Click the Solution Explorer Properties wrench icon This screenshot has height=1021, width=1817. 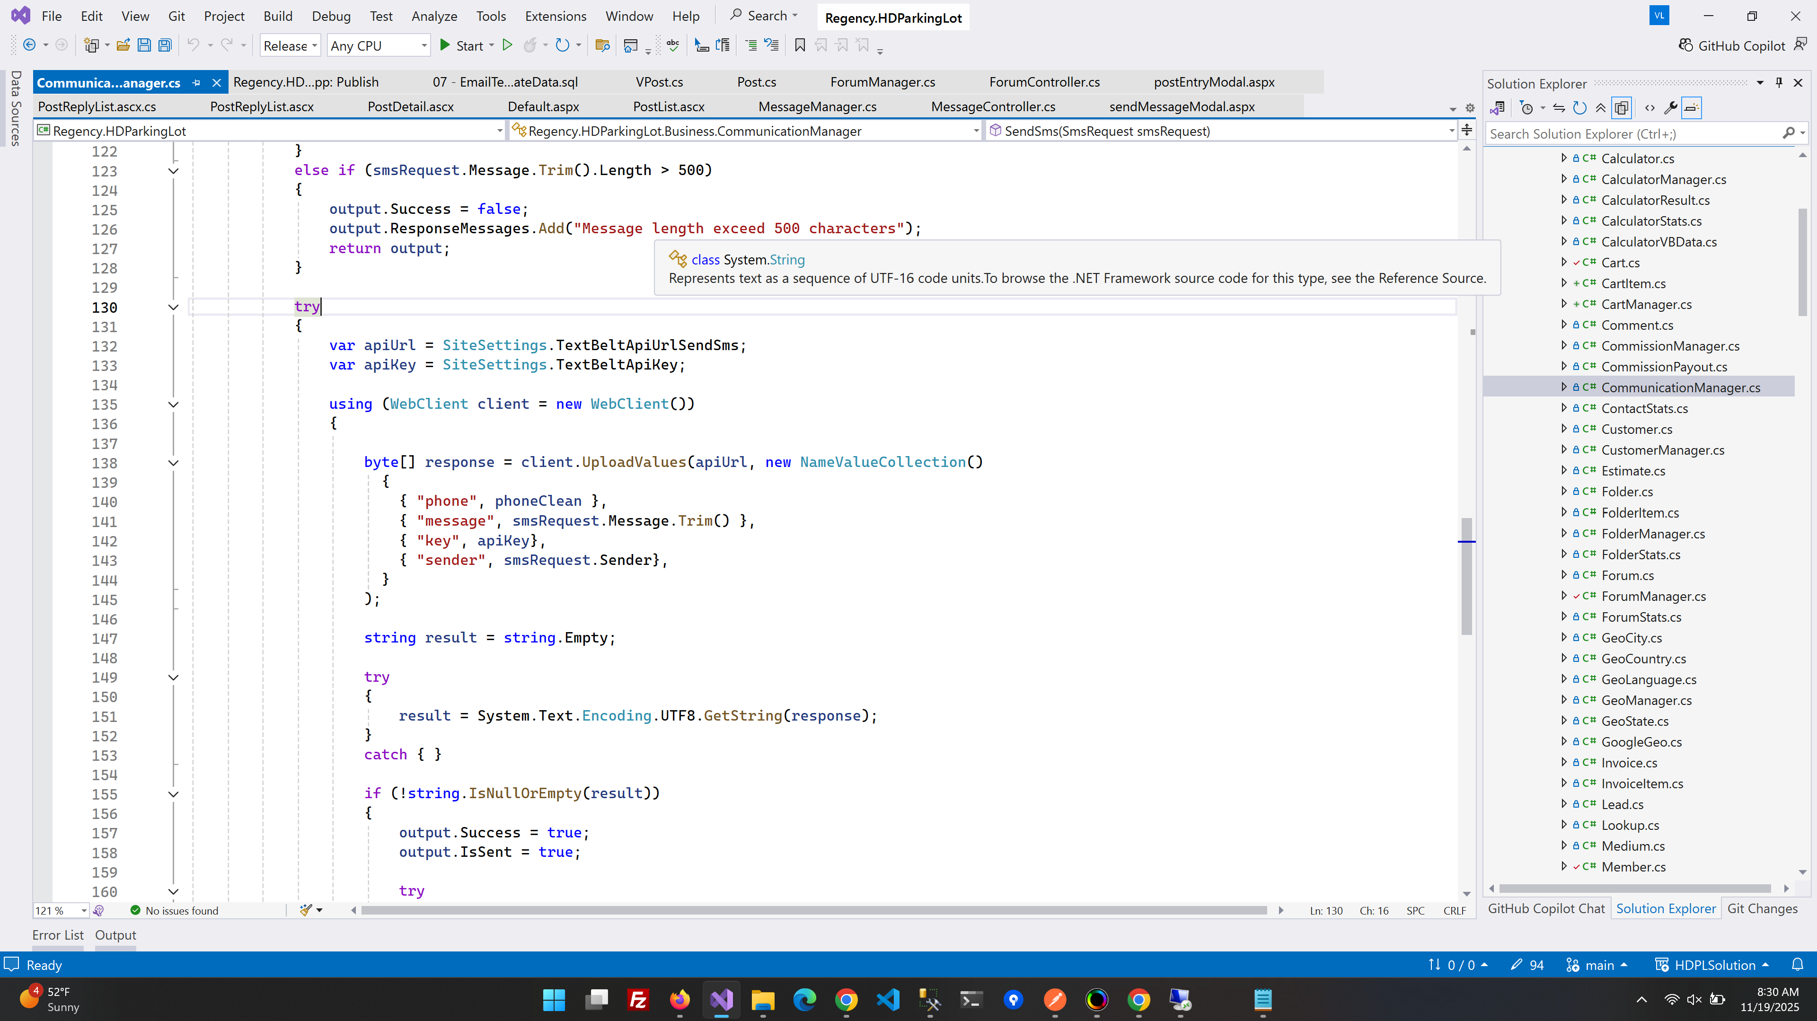[1670, 108]
